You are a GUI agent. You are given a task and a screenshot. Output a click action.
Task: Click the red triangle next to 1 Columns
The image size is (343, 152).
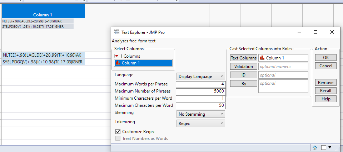[x=117, y=56]
